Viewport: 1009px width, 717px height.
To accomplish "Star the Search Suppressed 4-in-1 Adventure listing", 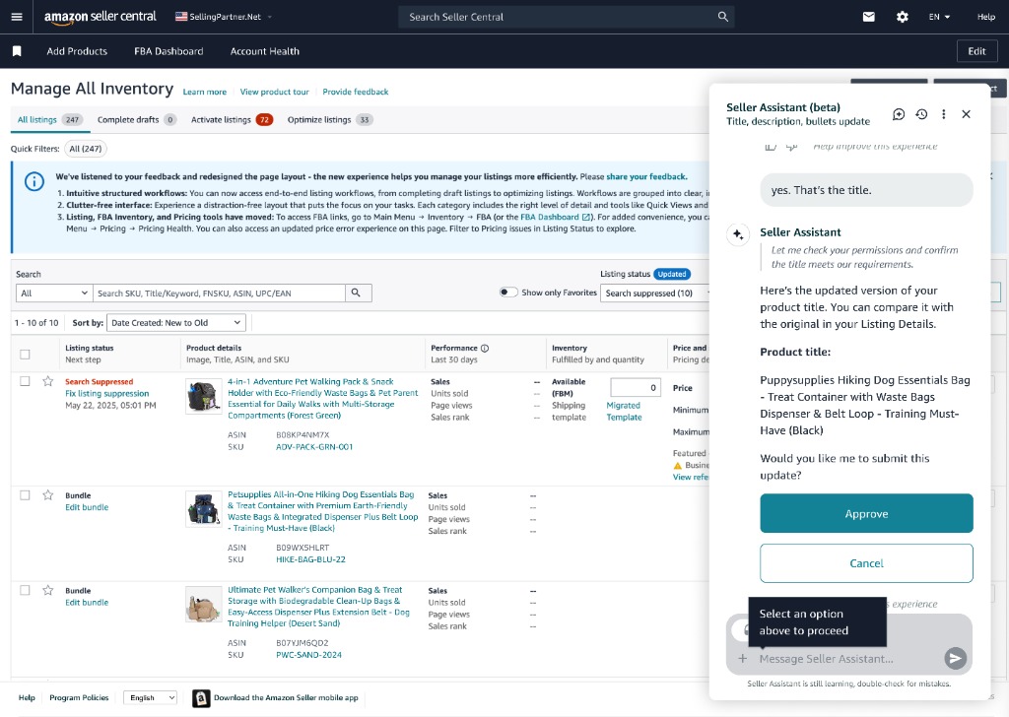I will tap(47, 382).
